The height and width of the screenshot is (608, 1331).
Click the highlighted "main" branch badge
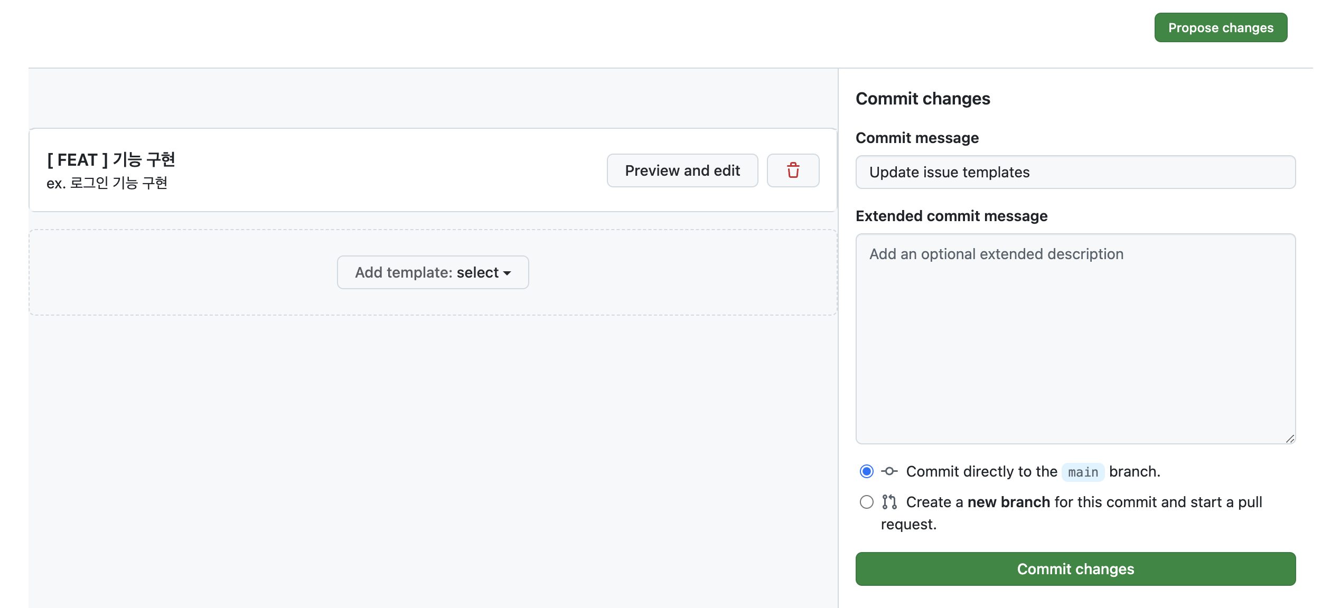click(1082, 472)
